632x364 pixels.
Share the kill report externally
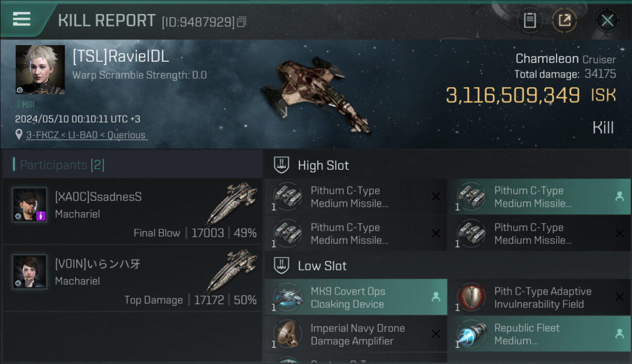click(x=564, y=20)
